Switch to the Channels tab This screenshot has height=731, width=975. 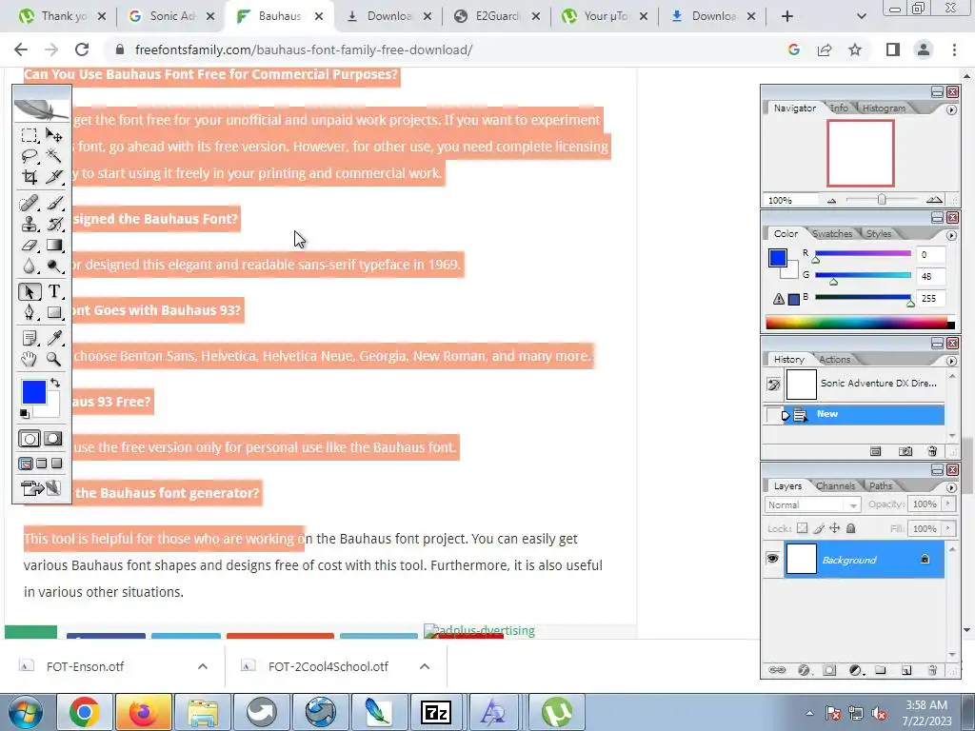point(835,485)
